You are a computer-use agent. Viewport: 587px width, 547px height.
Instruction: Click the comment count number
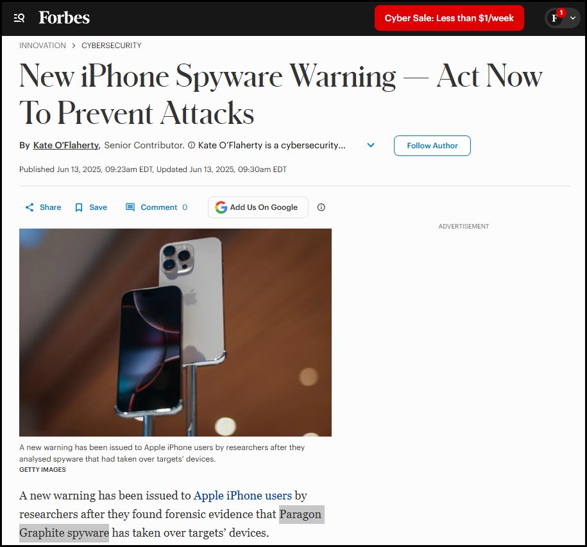coord(185,207)
